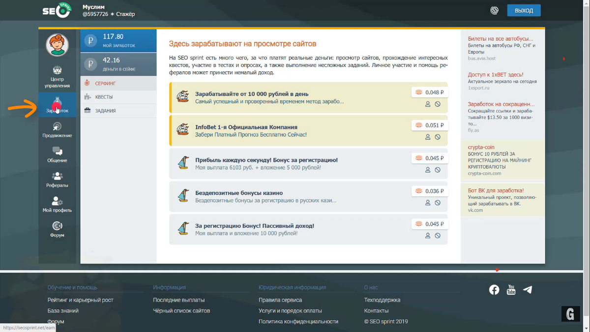590x332 pixels.
Task: Click user icon on Прибыль каждую секунду row
Action: point(428,170)
